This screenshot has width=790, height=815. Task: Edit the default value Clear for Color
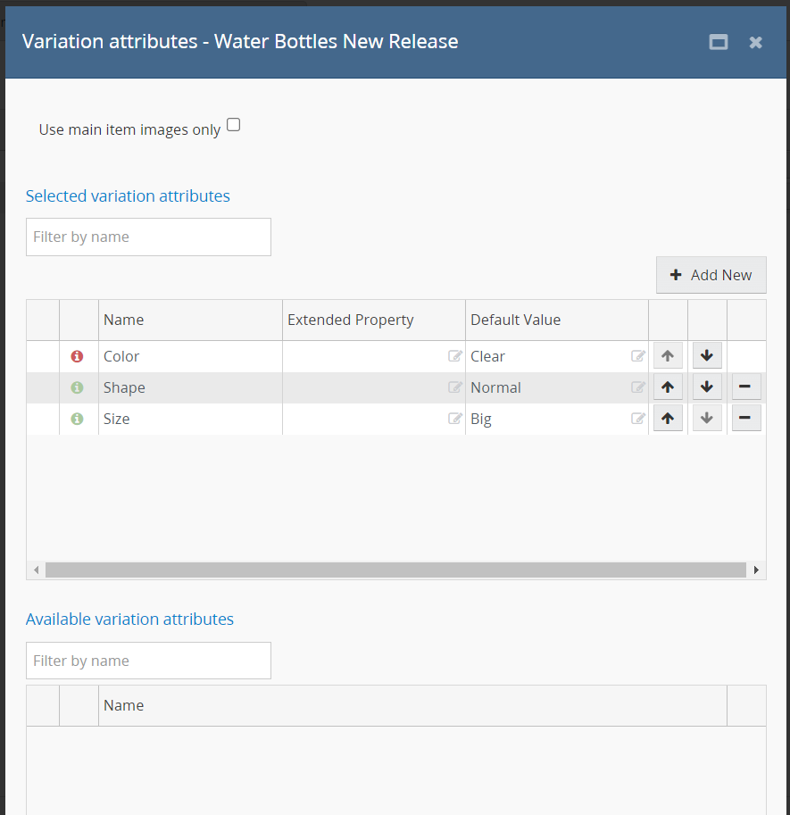tap(637, 356)
